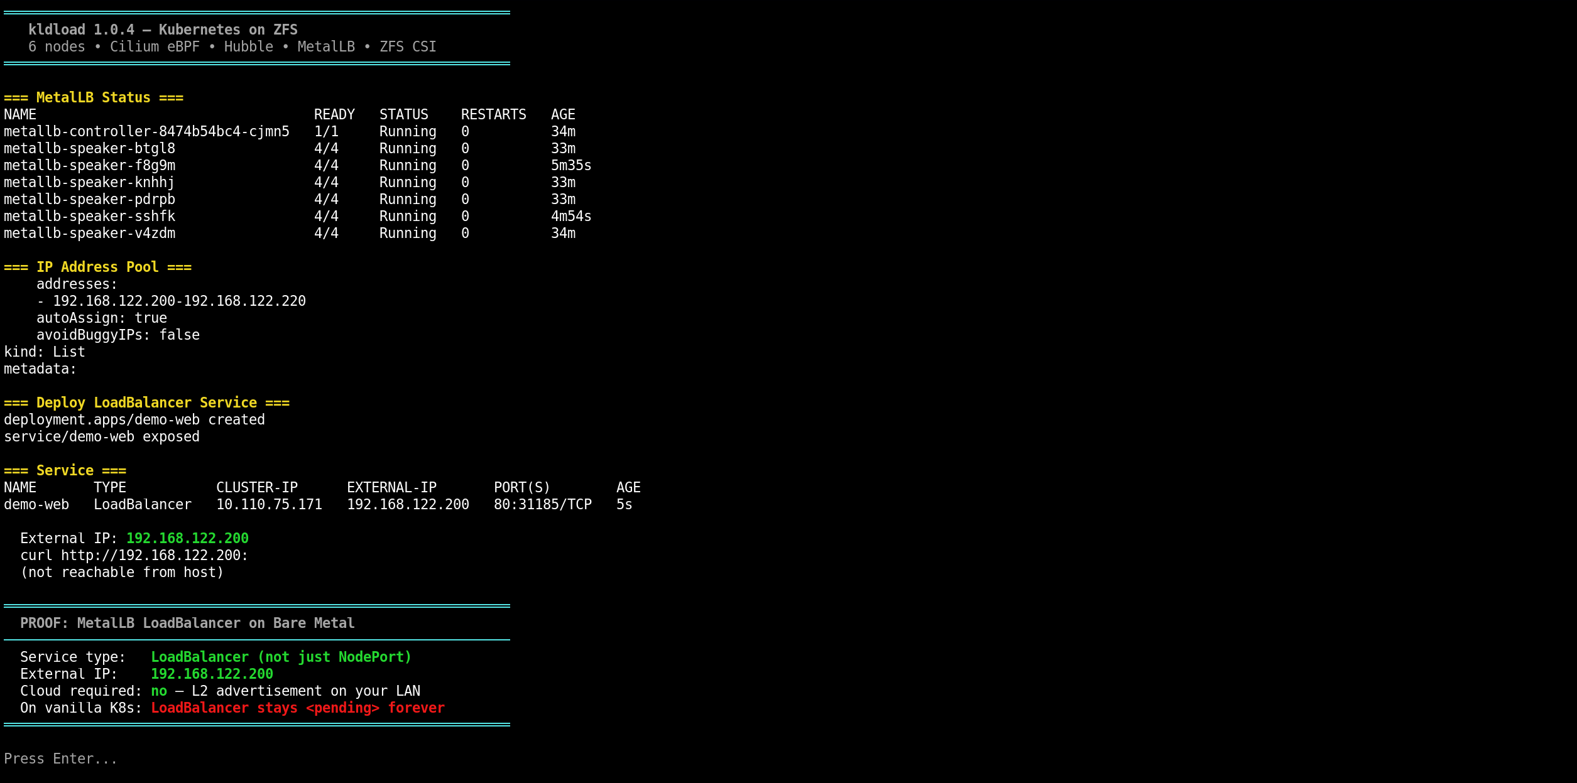The image size is (1577, 783).
Task: Click the 'curl http://192.168.122.200:' line
Action: (x=134, y=555)
